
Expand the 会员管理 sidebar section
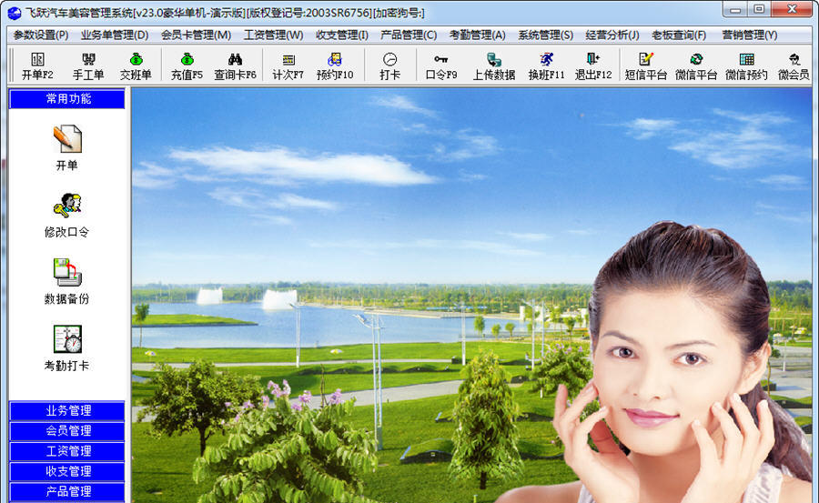(66, 431)
